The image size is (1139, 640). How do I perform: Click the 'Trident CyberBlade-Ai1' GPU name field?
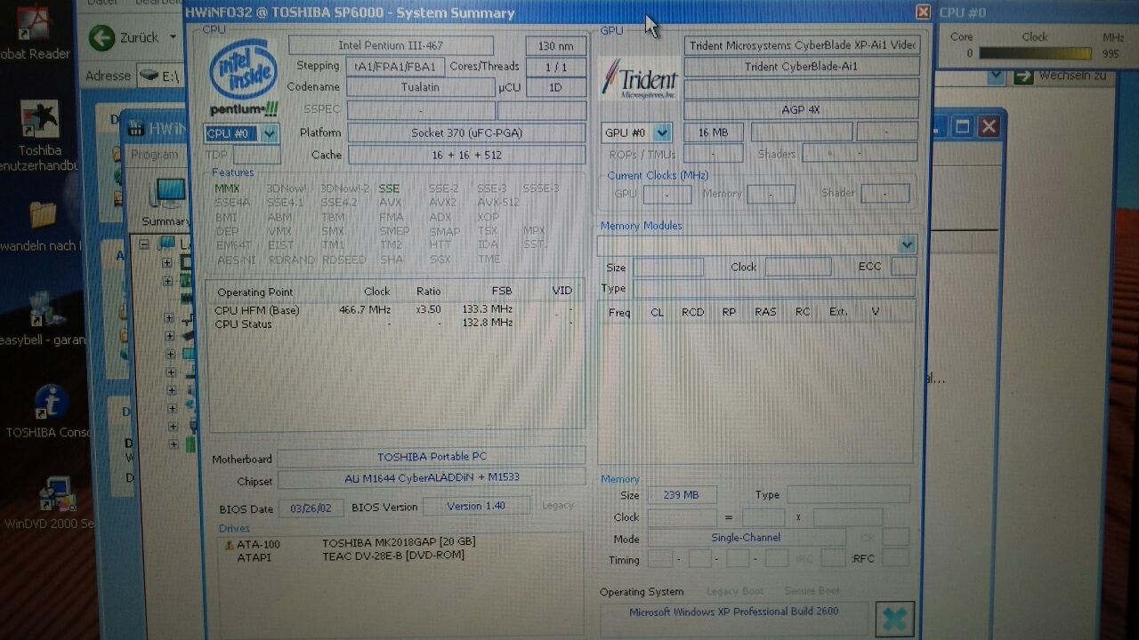(801, 67)
